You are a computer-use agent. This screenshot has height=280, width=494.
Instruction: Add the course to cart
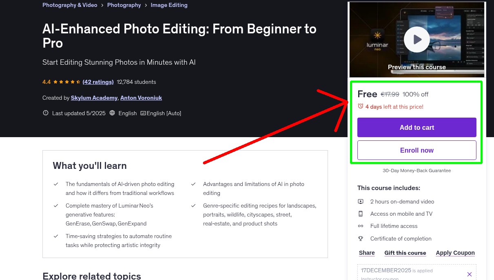pos(416,127)
